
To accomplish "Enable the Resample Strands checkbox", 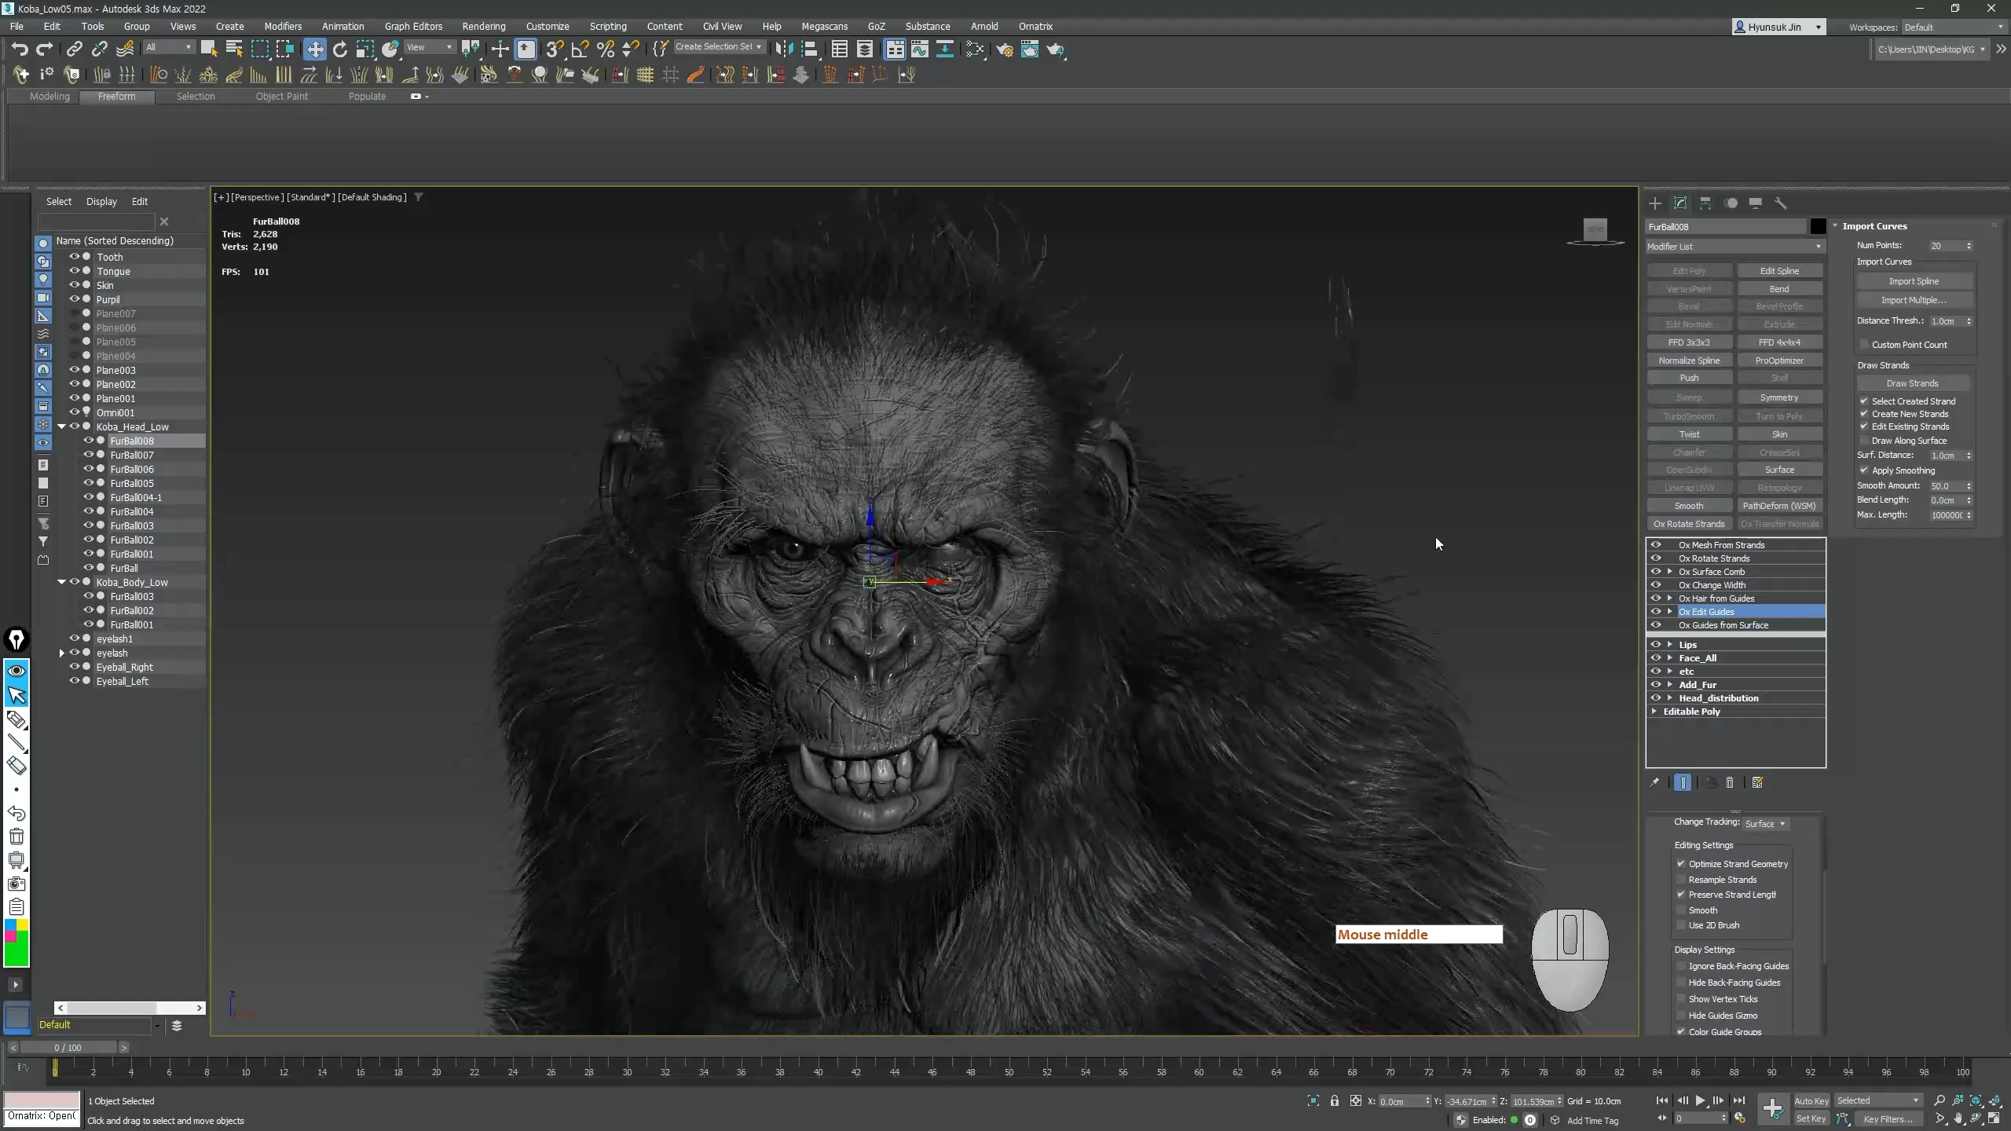I will [x=1682, y=880].
